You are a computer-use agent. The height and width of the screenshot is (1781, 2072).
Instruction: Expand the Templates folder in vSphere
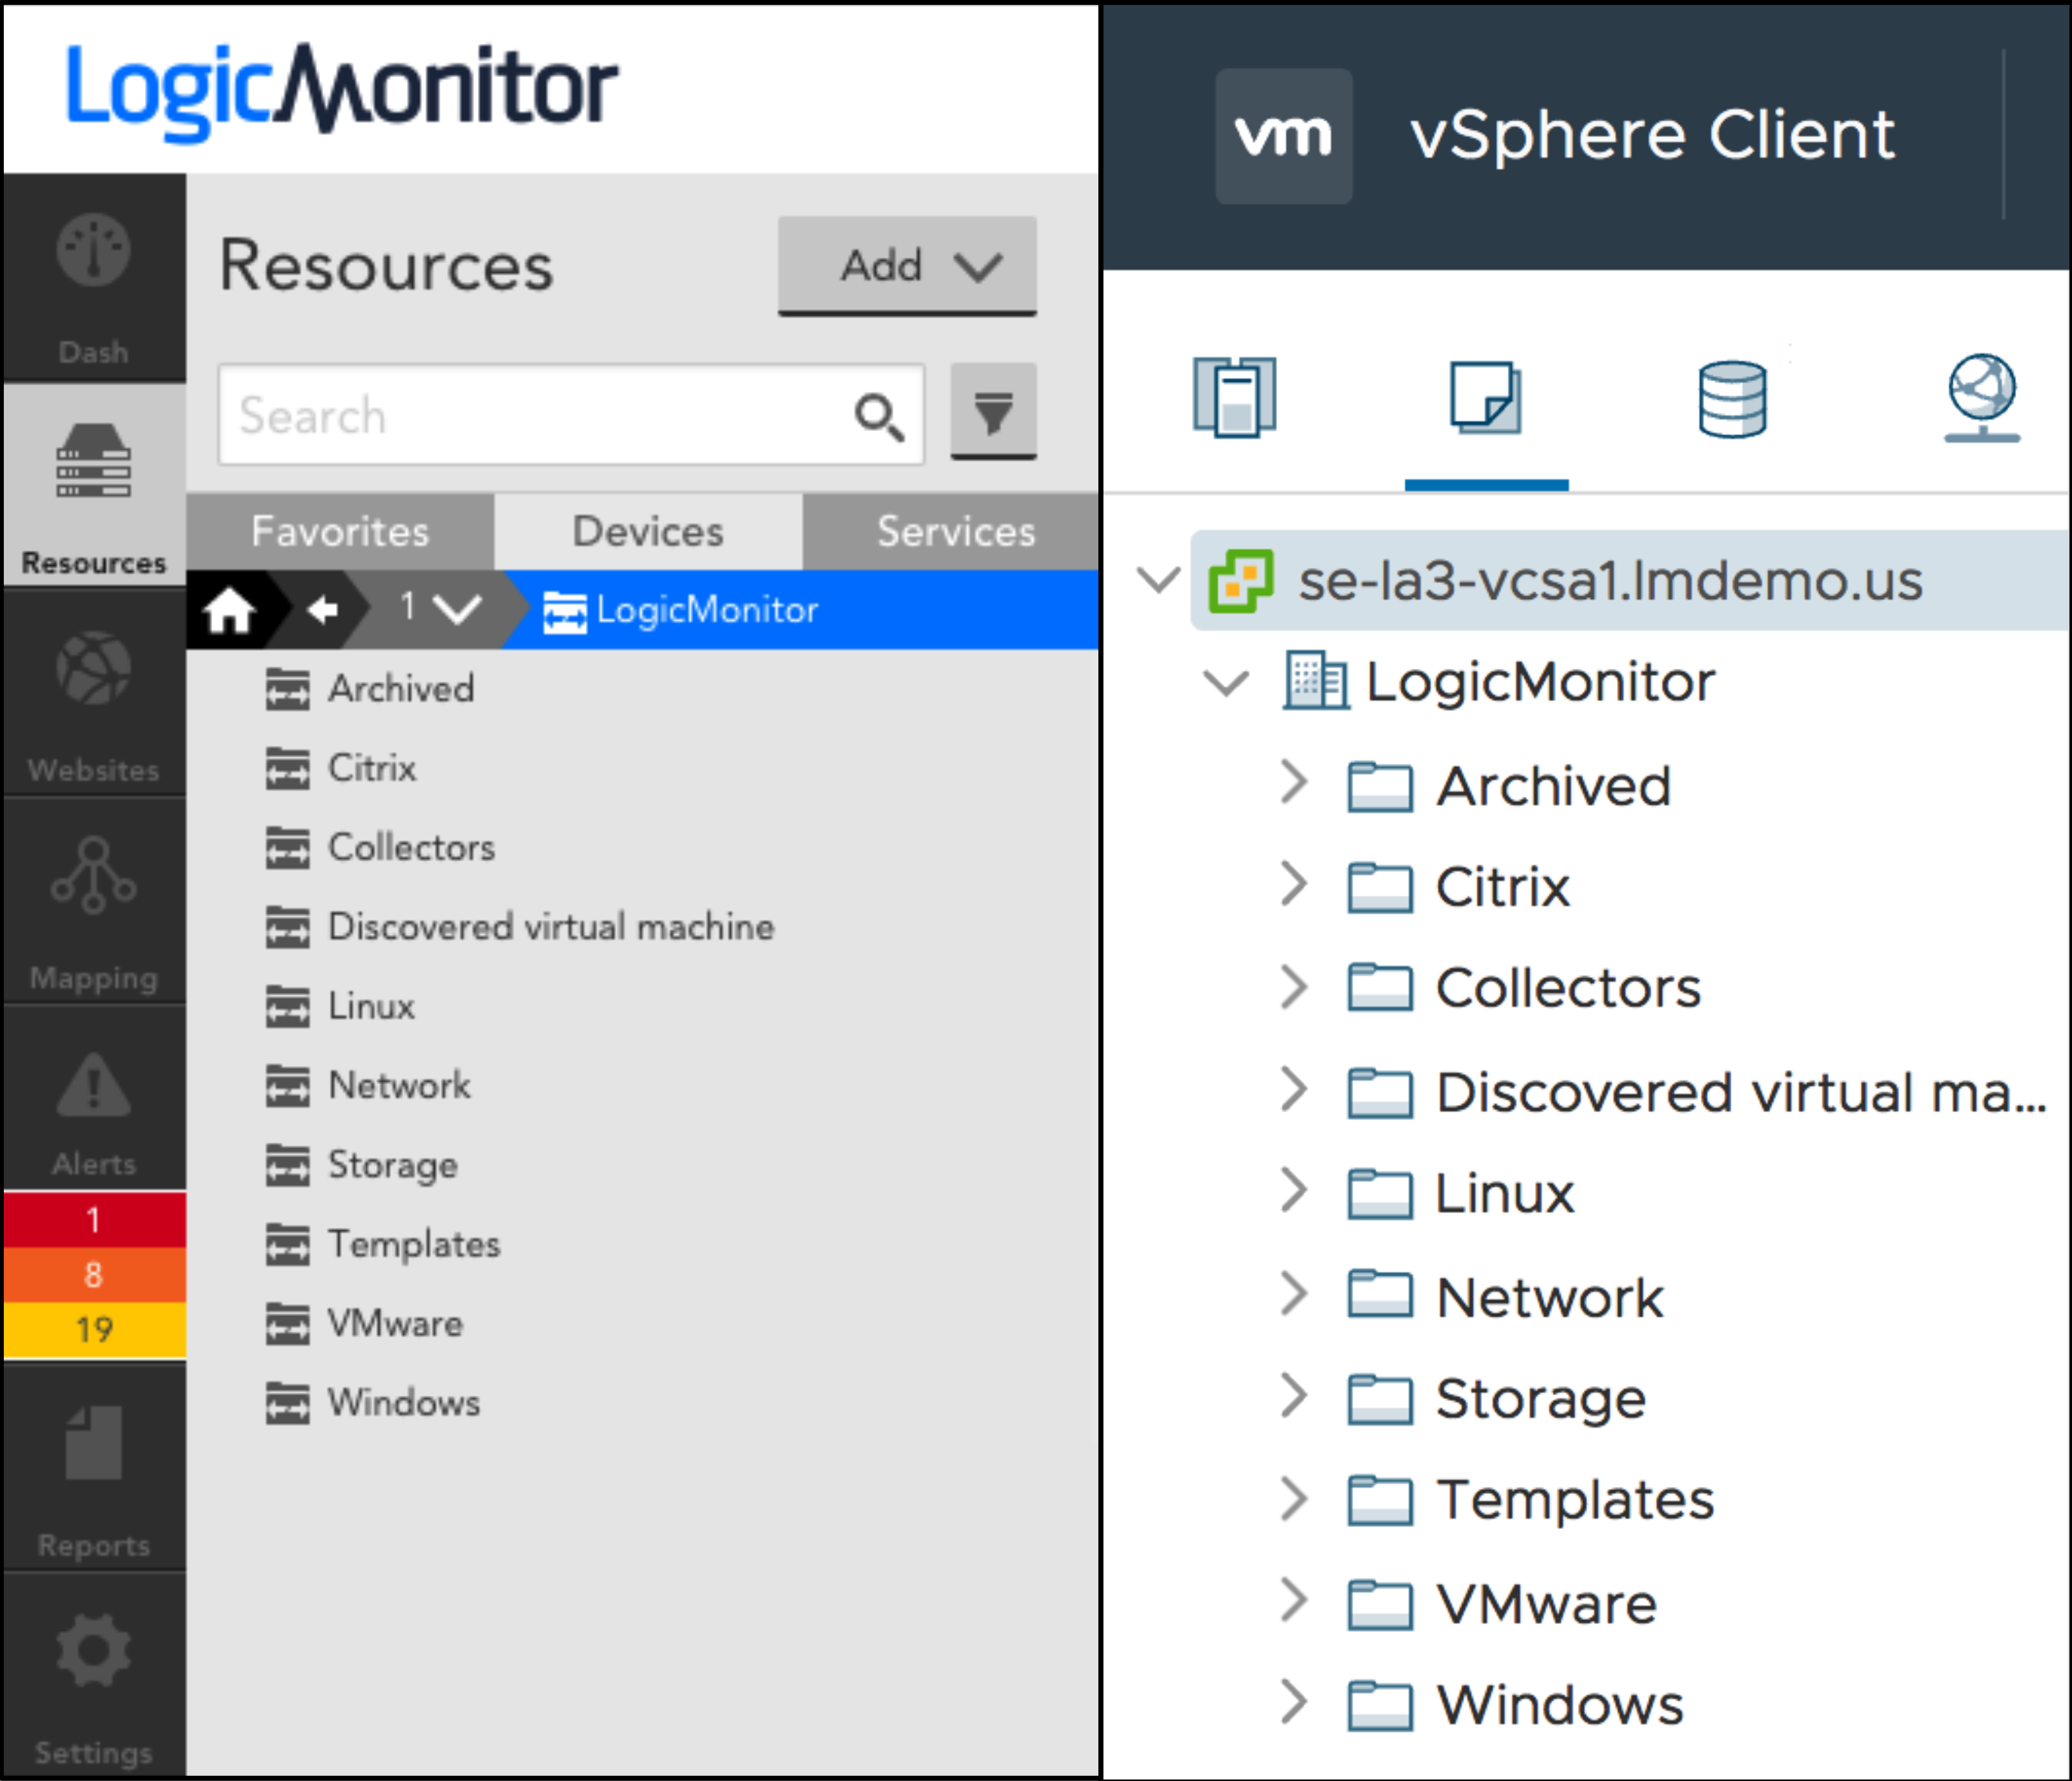coord(1295,1498)
